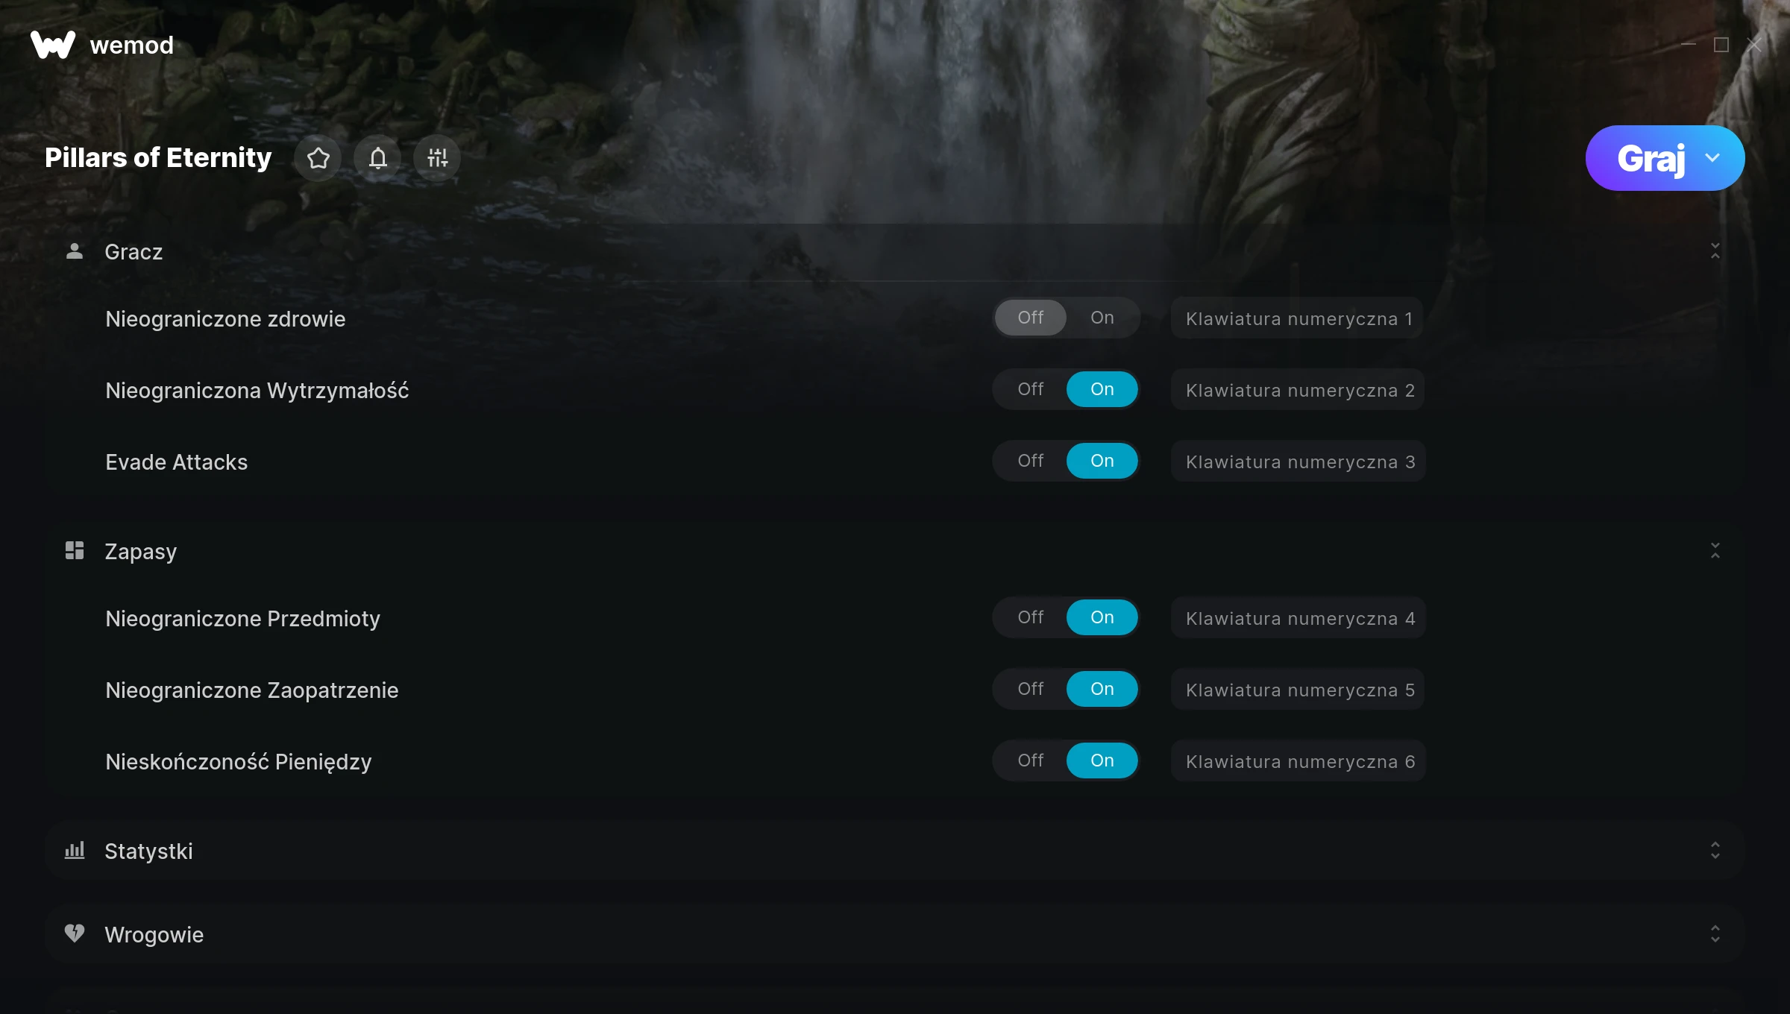Collapse the Zapasy section
The height and width of the screenshot is (1014, 1790).
1715,551
